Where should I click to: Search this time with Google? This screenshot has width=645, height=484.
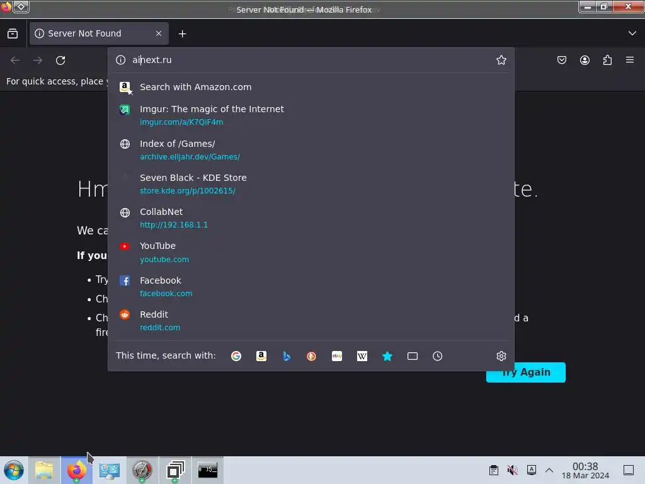click(x=236, y=356)
